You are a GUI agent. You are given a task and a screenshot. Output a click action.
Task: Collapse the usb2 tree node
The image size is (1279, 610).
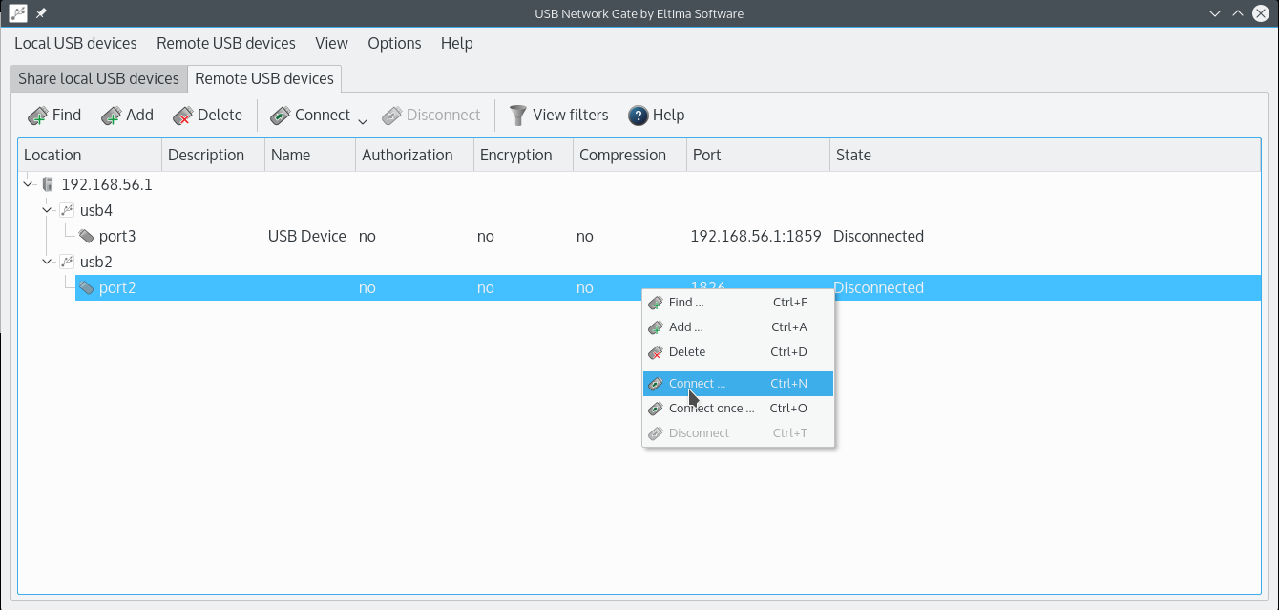47,262
